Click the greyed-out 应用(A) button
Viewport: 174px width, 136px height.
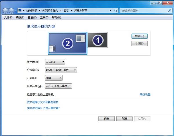(142, 119)
